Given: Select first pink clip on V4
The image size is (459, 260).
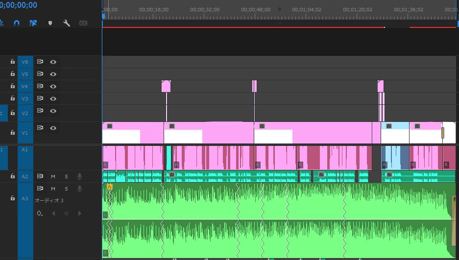Looking at the screenshot, I should [166, 86].
